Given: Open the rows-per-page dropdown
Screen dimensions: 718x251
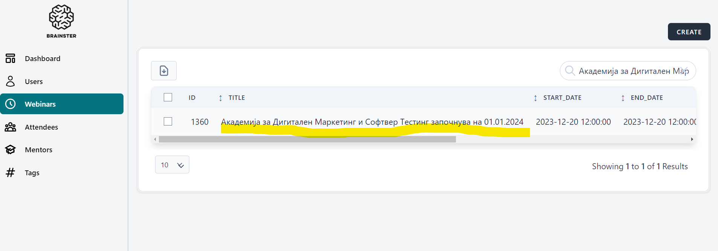Looking at the screenshot, I should 172,165.
